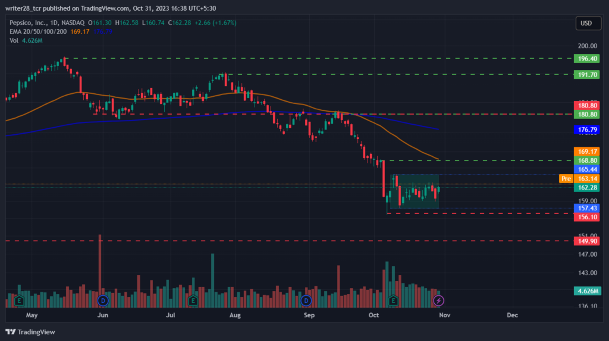609x341 pixels.
Task: Click the dividend D icon above Jun
Action: (x=103, y=301)
